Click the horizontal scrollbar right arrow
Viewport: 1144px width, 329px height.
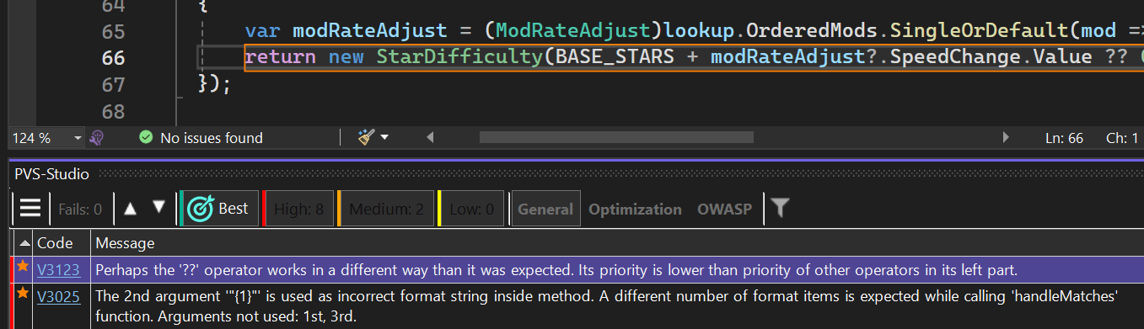1006,137
